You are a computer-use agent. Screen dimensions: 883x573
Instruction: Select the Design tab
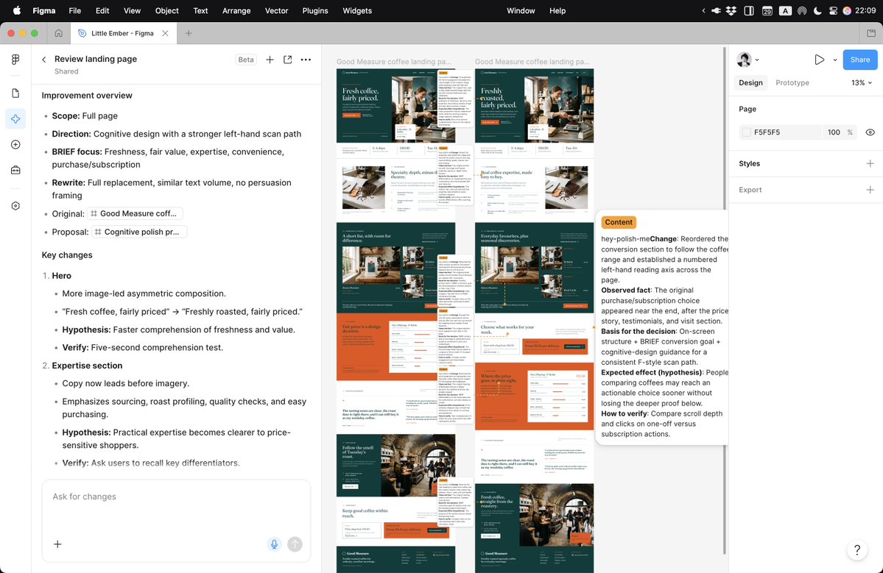[750, 82]
